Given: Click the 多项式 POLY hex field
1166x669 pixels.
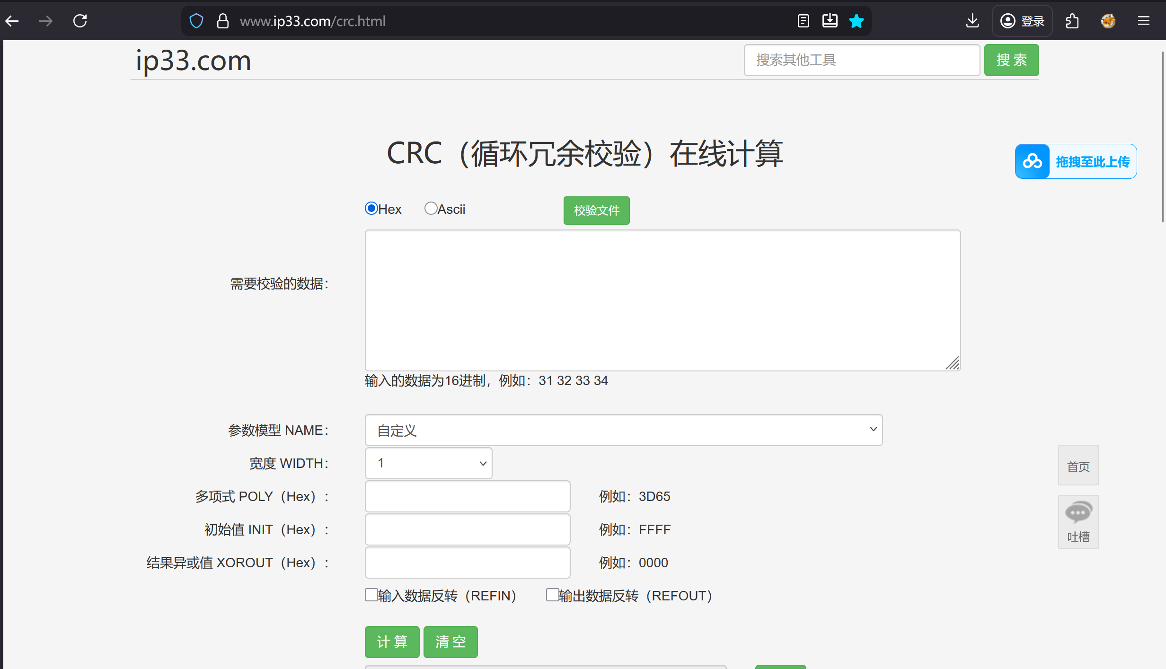Looking at the screenshot, I should [468, 496].
